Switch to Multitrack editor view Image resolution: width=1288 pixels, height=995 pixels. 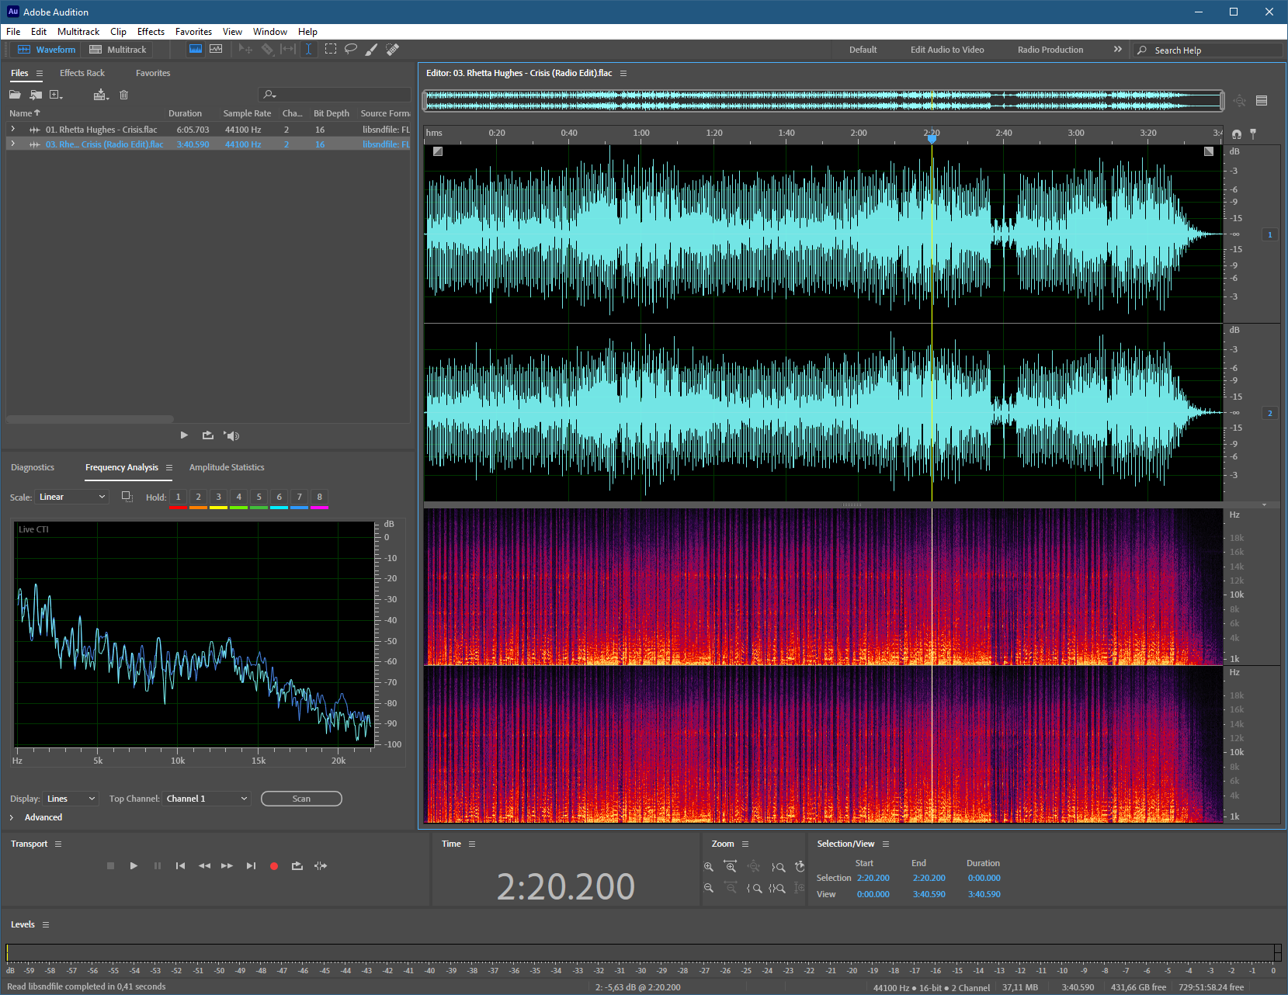coord(118,50)
